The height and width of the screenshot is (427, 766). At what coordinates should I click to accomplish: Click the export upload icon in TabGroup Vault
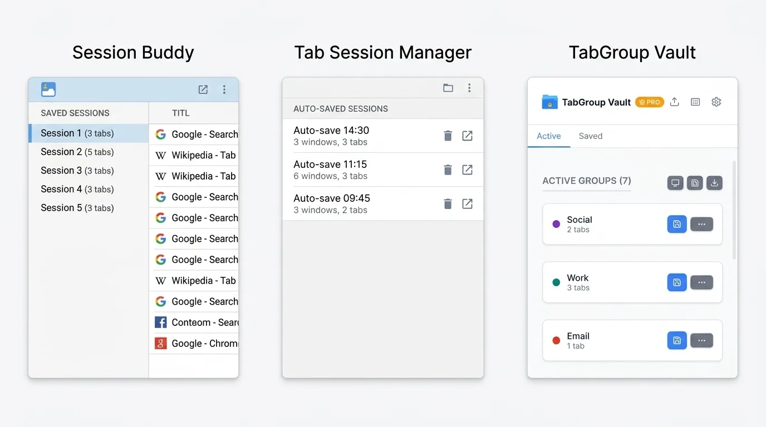tap(675, 102)
